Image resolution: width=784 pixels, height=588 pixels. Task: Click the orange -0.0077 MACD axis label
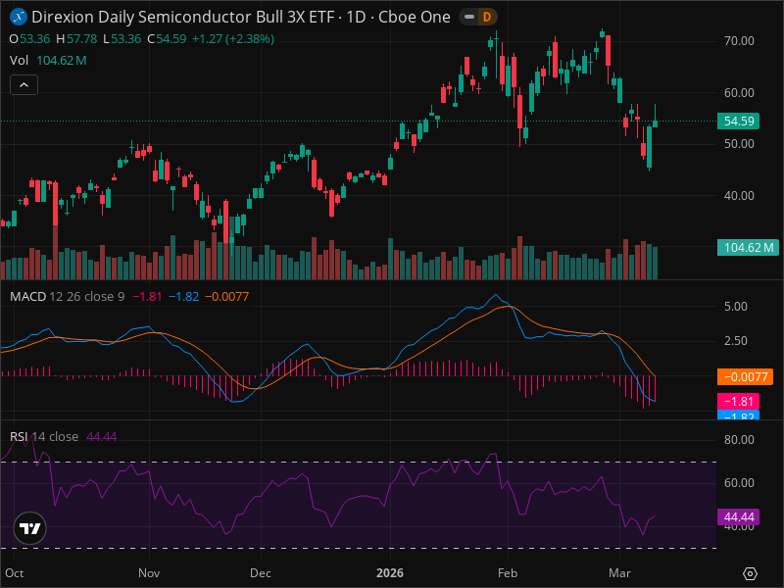pyautogui.click(x=745, y=376)
